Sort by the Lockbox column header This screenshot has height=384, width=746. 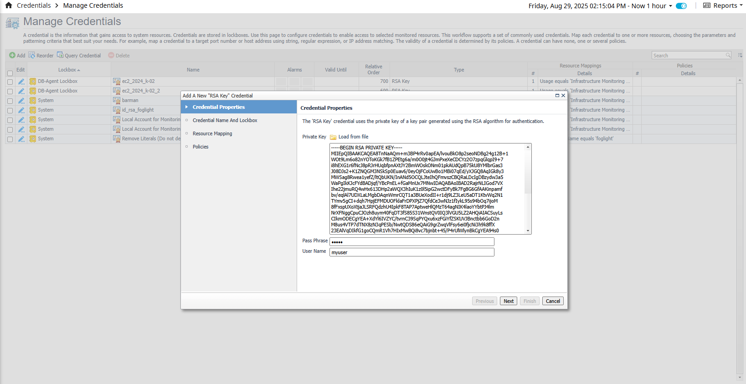[68, 70]
